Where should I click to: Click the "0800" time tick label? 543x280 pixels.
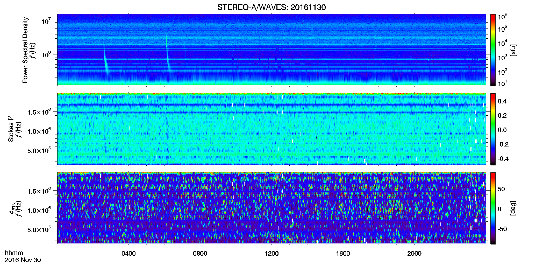200,253
